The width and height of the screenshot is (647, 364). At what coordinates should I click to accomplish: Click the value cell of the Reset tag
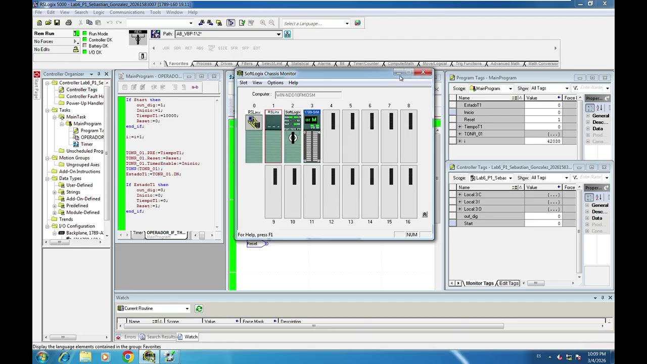(543, 120)
